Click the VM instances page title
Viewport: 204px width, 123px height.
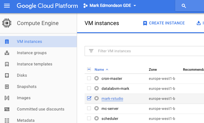pyautogui.click(x=102, y=23)
